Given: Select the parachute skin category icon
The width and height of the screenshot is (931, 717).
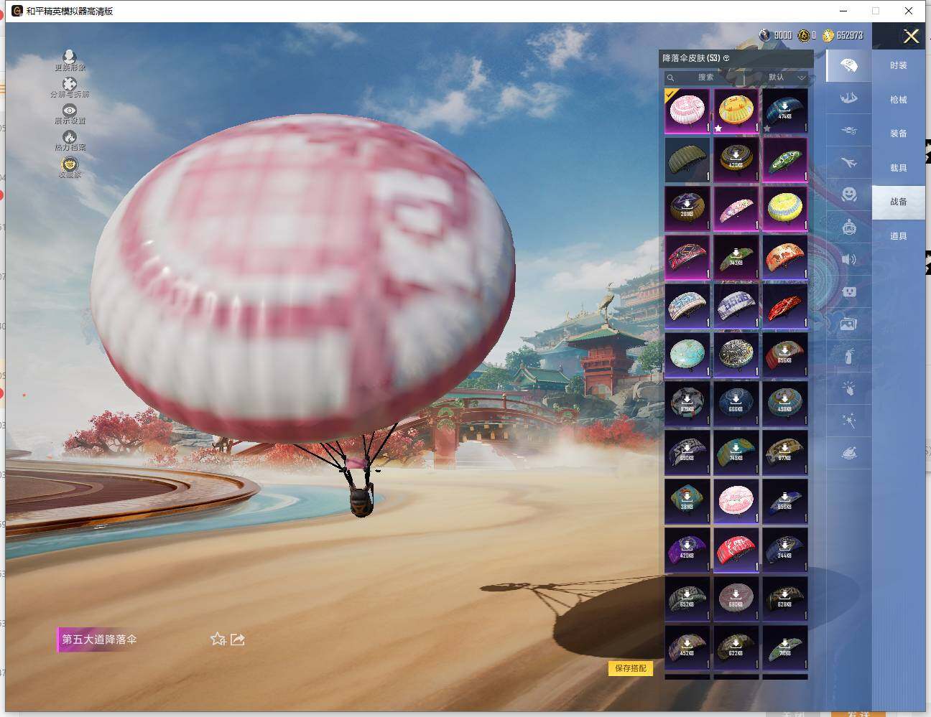Looking at the screenshot, I should (x=848, y=66).
